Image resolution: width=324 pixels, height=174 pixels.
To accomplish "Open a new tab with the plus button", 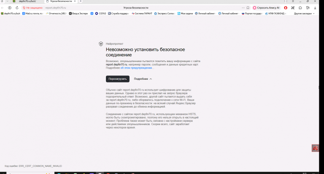I will (x=81, y=1).
